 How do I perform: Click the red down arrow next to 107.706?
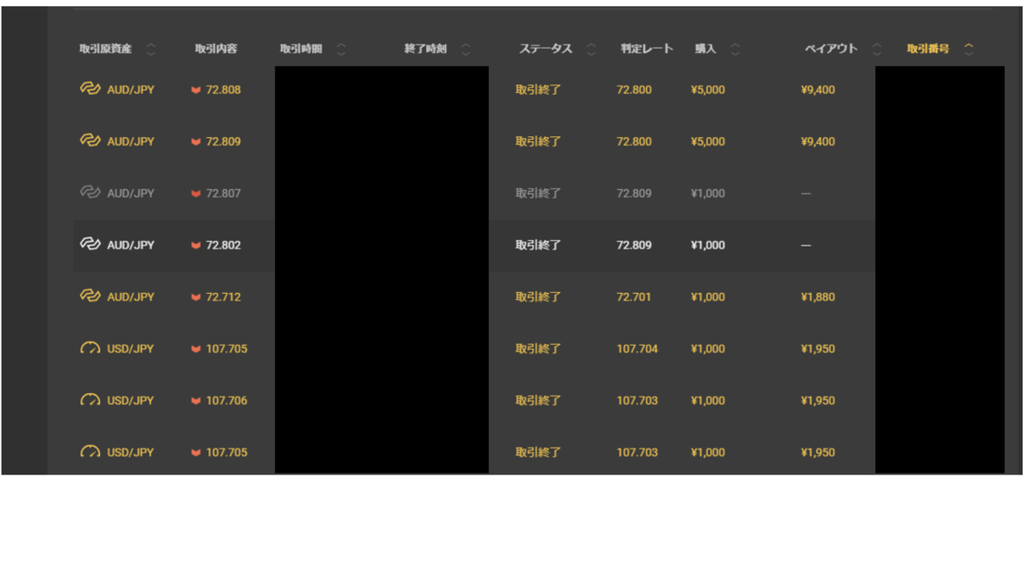click(x=196, y=401)
